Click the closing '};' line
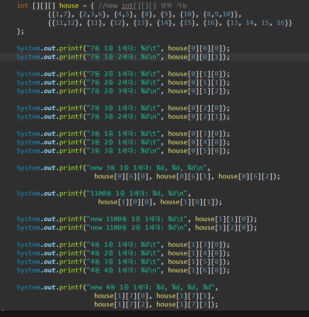309x317 pixels. (21, 31)
